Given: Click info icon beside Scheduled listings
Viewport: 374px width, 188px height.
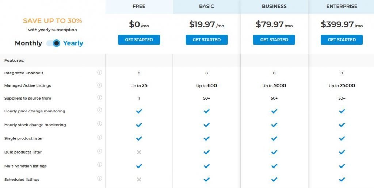Looking at the screenshot, I should [x=99, y=179].
